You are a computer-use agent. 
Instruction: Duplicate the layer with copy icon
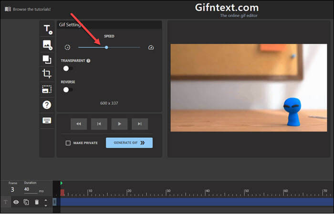pos(26,202)
